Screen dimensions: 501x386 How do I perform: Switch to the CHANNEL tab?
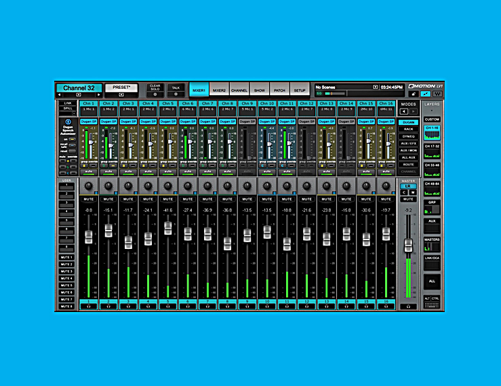(x=239, y=90)
